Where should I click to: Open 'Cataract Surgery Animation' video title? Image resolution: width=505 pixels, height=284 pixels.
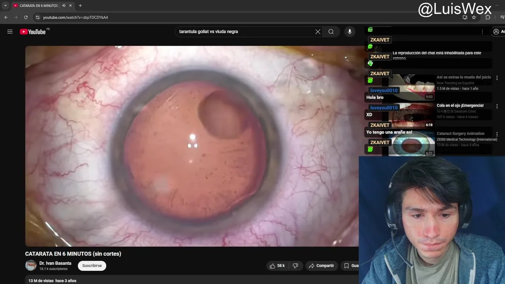click(x=460, y=134)
